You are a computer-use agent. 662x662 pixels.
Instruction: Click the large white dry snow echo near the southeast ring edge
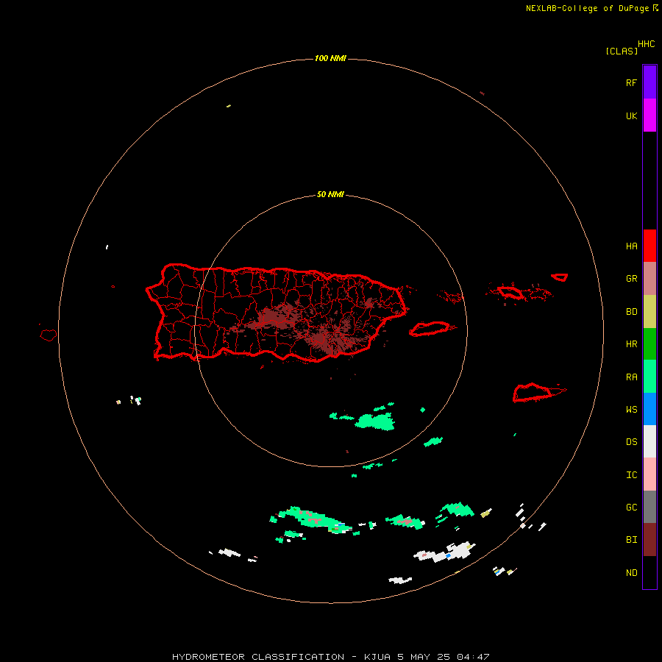click(446, 552)
